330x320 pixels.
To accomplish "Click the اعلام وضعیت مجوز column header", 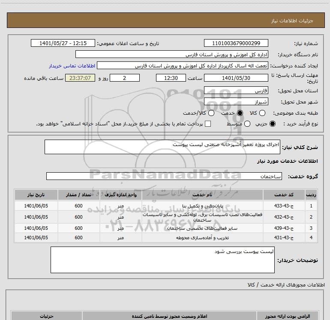I will (x=169, y=316).
